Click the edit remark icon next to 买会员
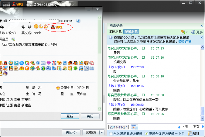This screenshot has height=137, width=205. pyautogui.click(x=13, y=39)
